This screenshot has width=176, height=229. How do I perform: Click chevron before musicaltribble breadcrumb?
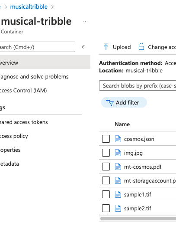click(6, 7)
